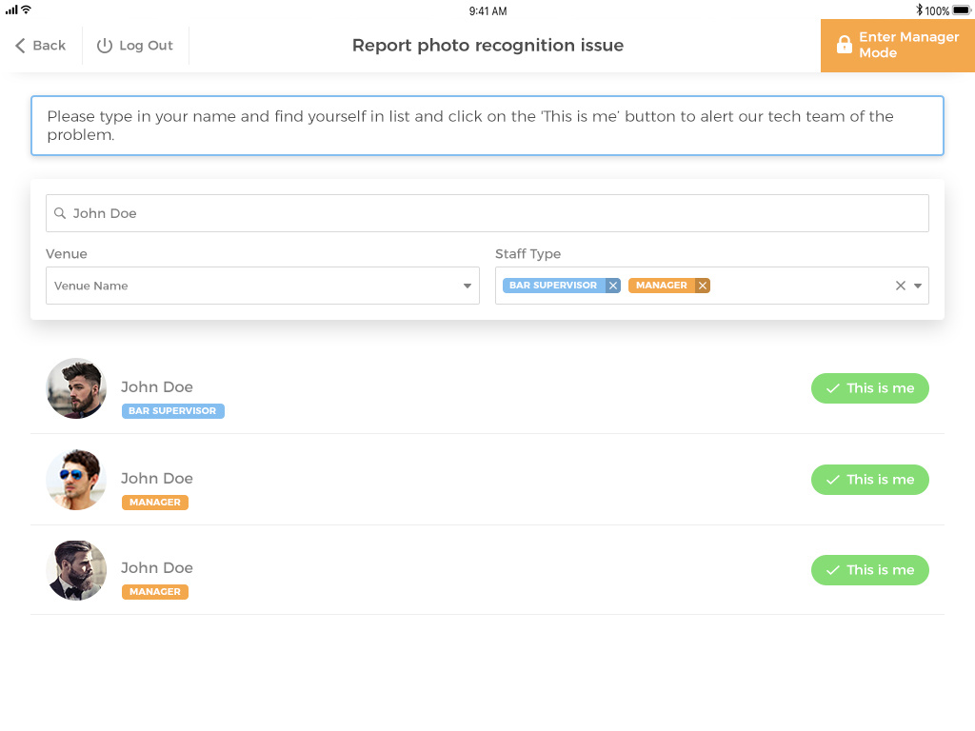Expand the Staff Type dropdown arrow

(x=919, y=286)
